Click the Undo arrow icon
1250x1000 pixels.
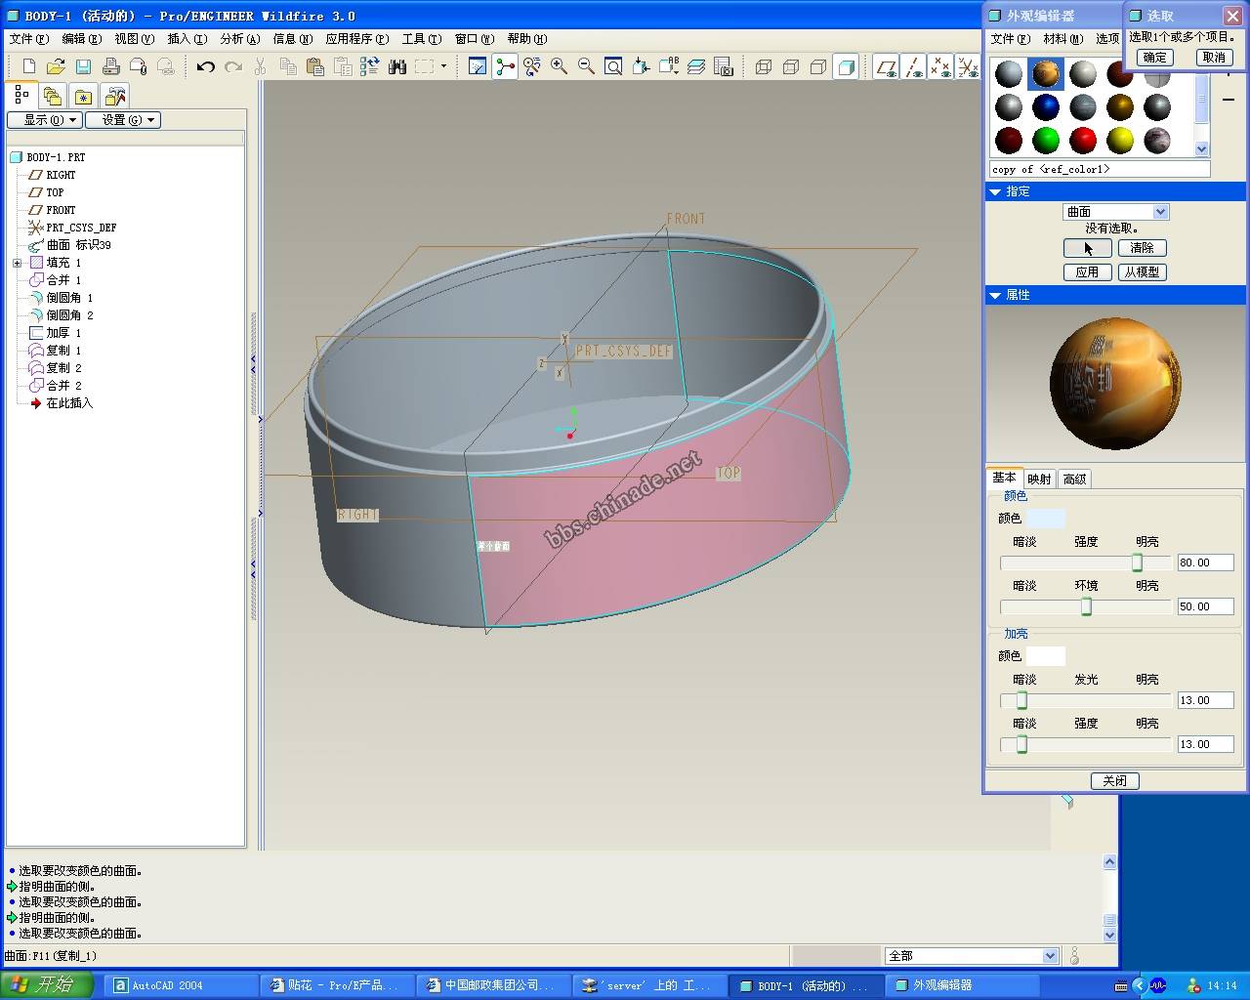pyautogui.click(x=205, y=66)
